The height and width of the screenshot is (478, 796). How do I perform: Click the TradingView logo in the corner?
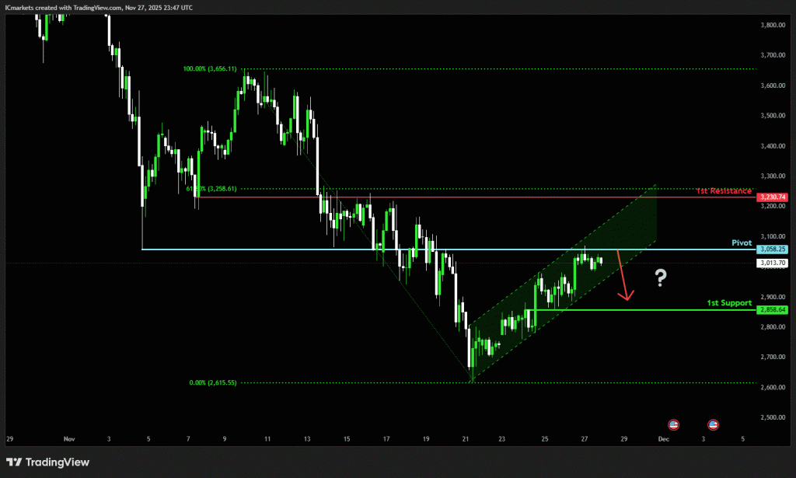tap(48, 462)
